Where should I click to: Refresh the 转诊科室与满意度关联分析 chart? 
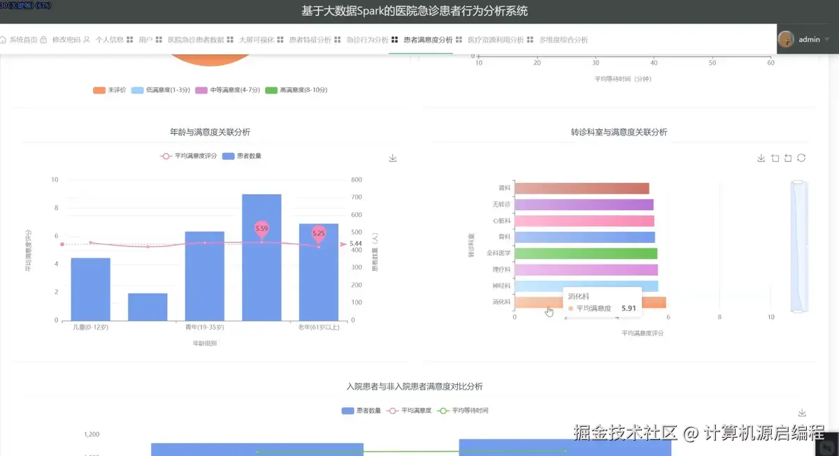801,158
